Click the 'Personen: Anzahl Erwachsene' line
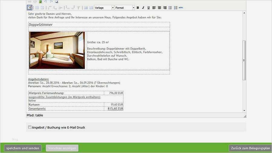The width and height of the screenshot is (272, 153). (x=68, y=86)
